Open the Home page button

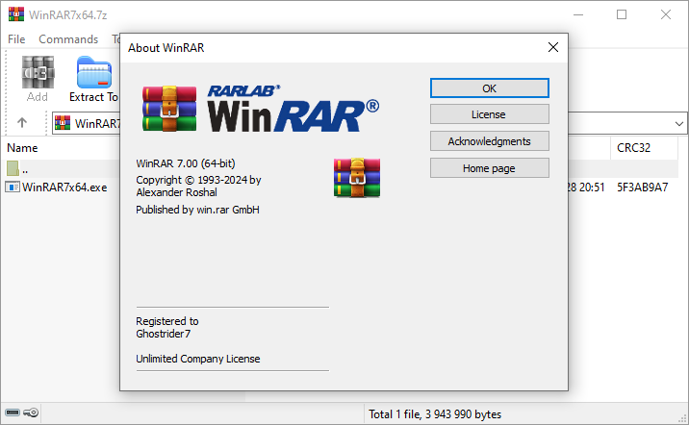pyautogui.click(x=490, y=168)
